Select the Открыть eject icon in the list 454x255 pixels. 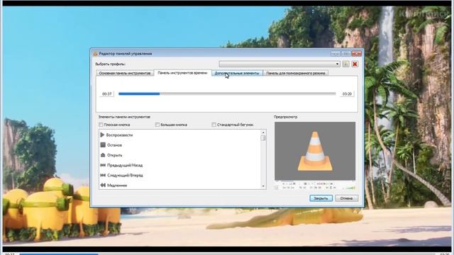point(103,155)
